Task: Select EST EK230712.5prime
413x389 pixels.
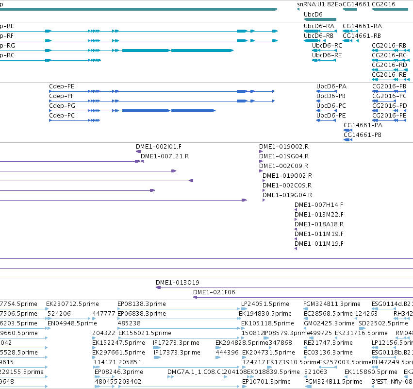Action: (48, 309)
